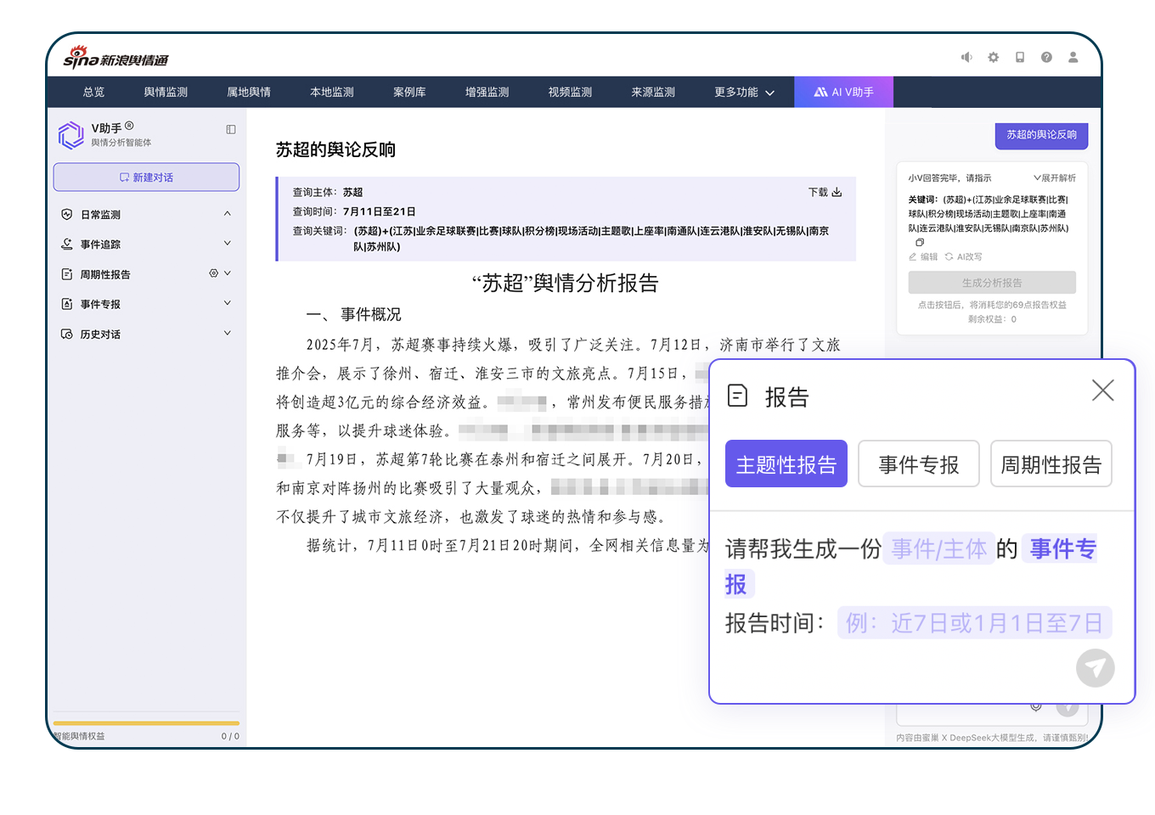Select the 主题性报告 report type

click(x=786, y=464)
